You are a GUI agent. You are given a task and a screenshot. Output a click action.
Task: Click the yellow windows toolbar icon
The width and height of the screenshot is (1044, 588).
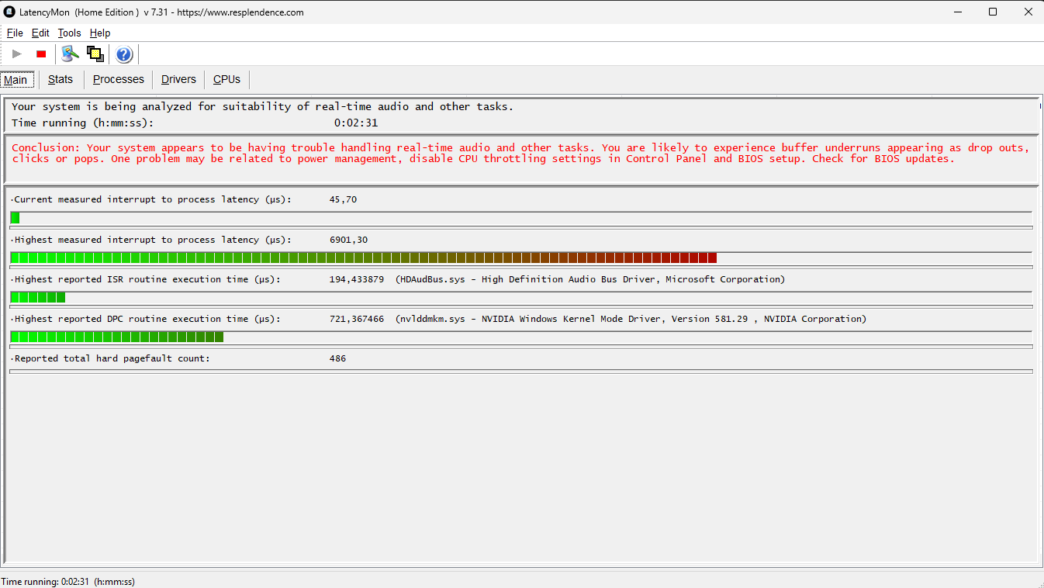click(x=95, y=54)
